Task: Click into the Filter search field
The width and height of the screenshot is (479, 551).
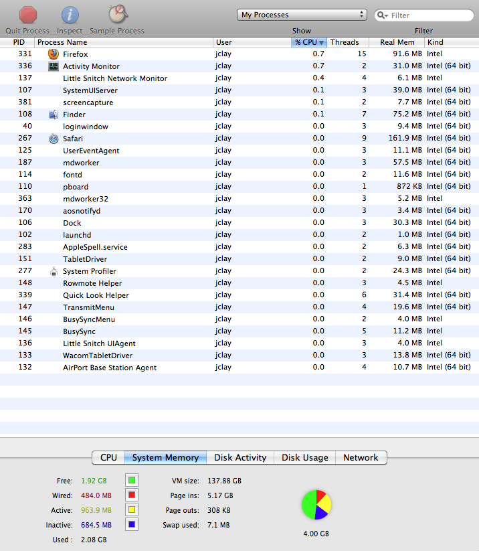Action: pyautogui.click(x=424, y=15)
